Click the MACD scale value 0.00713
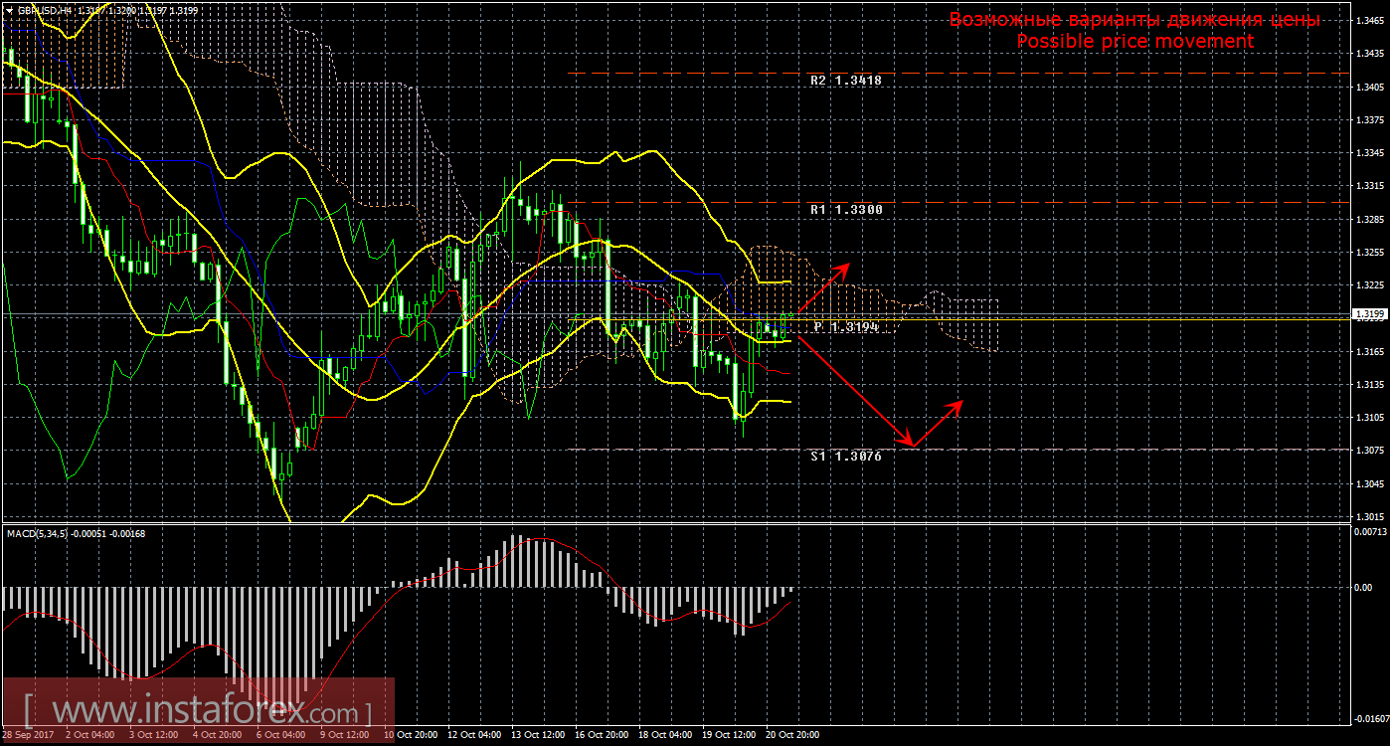The height and width of the screenshot is (746, 1390). click(x=1369, y=532)
